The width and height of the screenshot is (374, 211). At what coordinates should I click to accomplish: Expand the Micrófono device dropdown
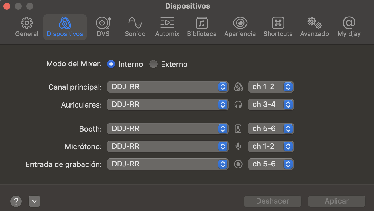coord(168,146)
